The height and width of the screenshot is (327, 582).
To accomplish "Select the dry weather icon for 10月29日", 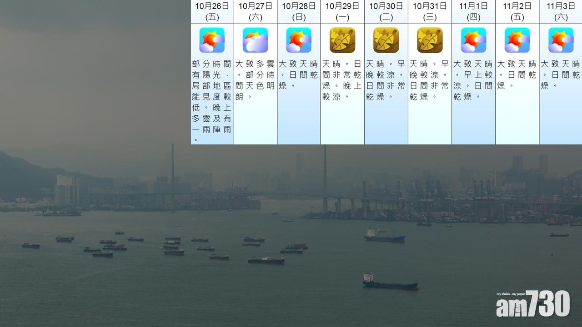I will pos(342,40).
